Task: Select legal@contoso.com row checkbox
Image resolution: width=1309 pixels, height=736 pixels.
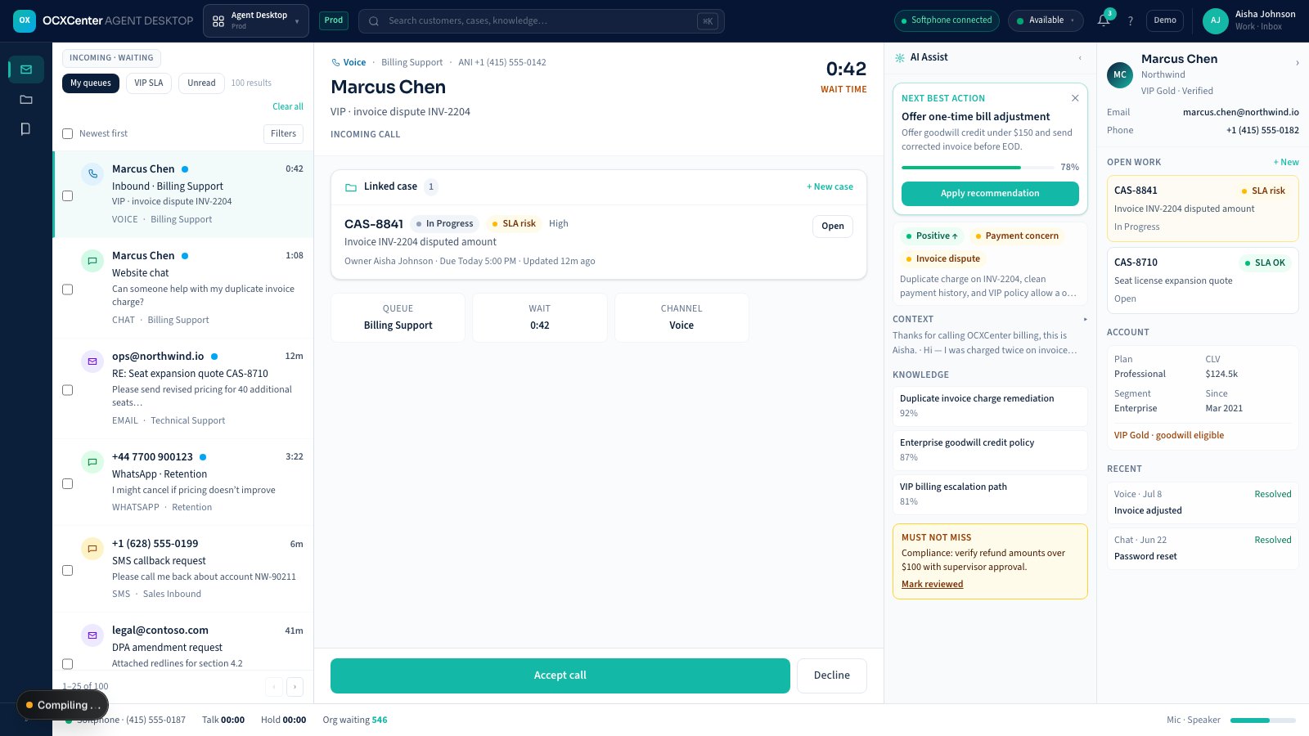Action: pyautogui.click(x=68, y=664)
